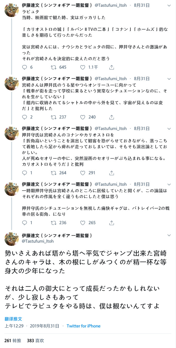
Task: Click the retweet icon on the fourth tweet
Action: 53,223
